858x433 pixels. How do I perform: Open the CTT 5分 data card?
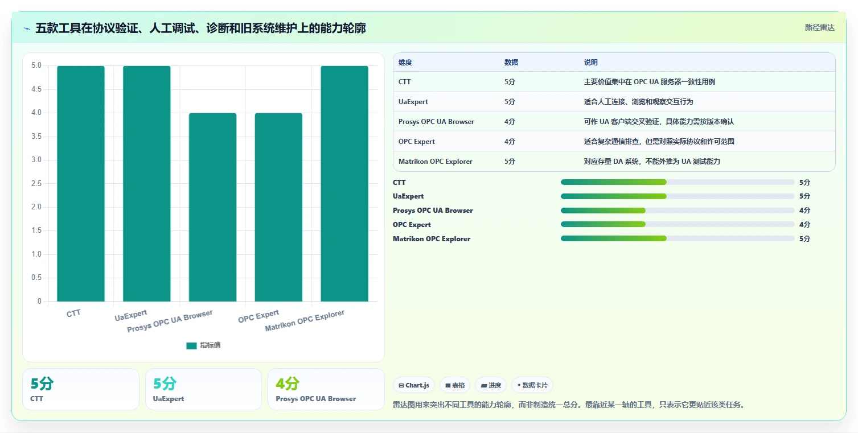[81, 389]
